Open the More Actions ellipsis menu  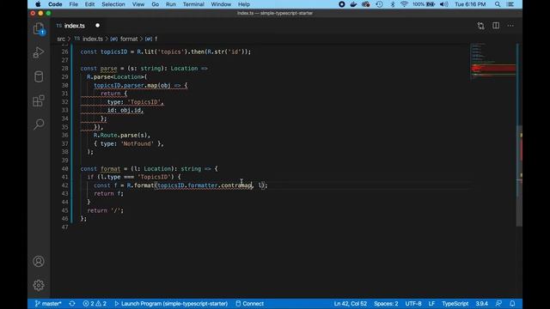point(510,26)
